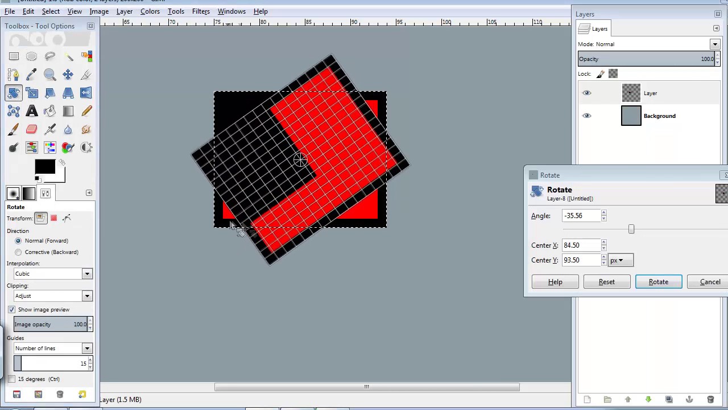Select the Free Select lasso tool
Screen dimensions: 728x410
50,56
